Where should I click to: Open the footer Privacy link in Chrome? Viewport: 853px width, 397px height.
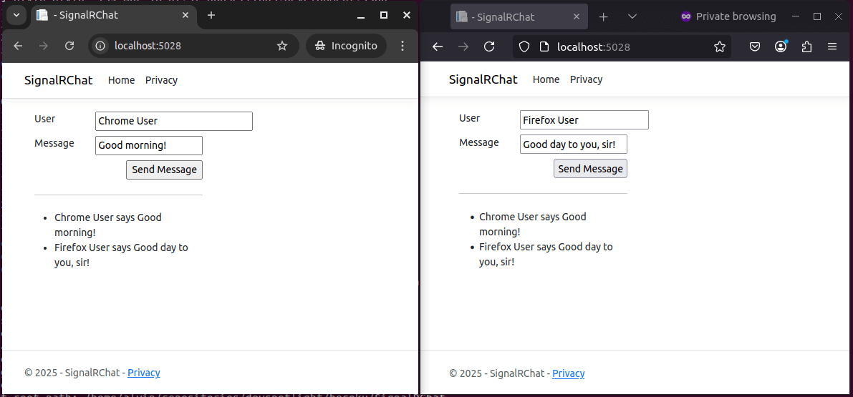point(144,373)
